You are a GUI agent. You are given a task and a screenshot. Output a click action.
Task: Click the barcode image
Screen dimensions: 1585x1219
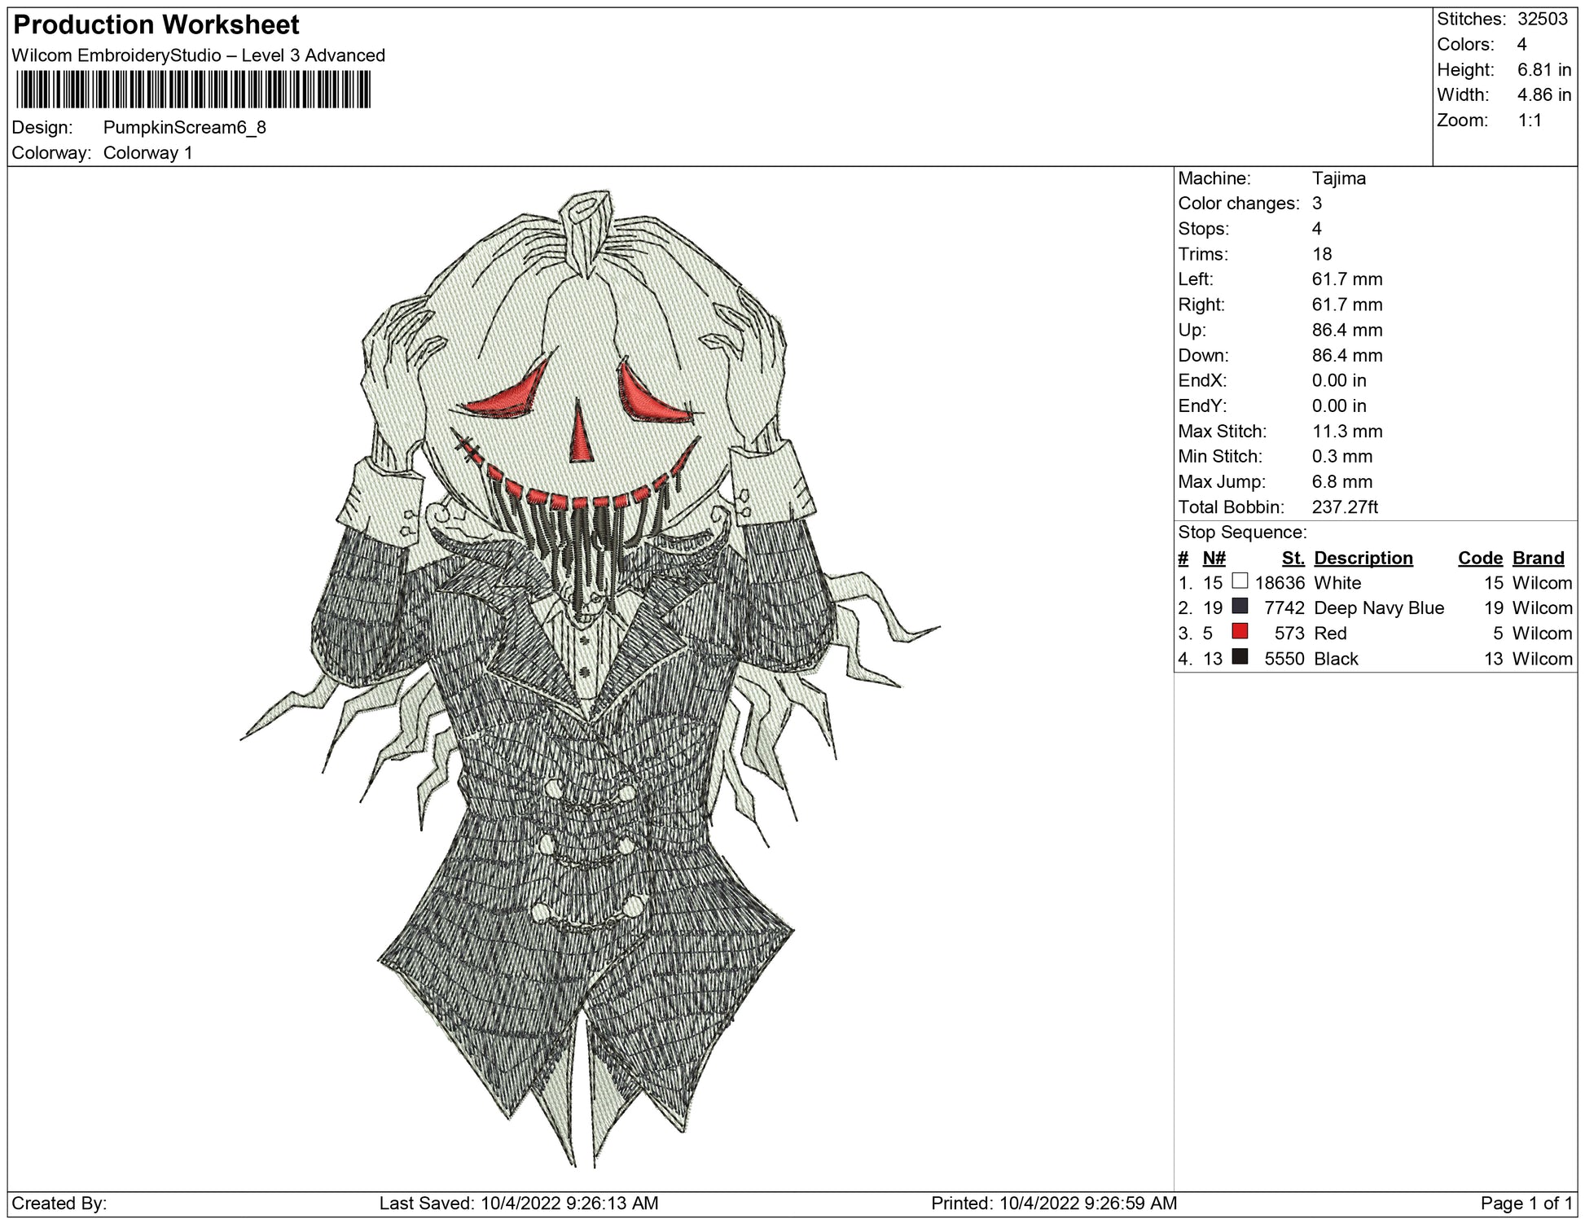click(x=193, y=90)
